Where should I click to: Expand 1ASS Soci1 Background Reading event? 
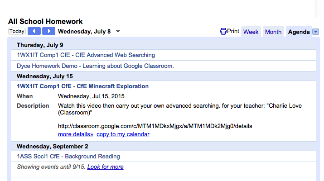click(68, 157)
